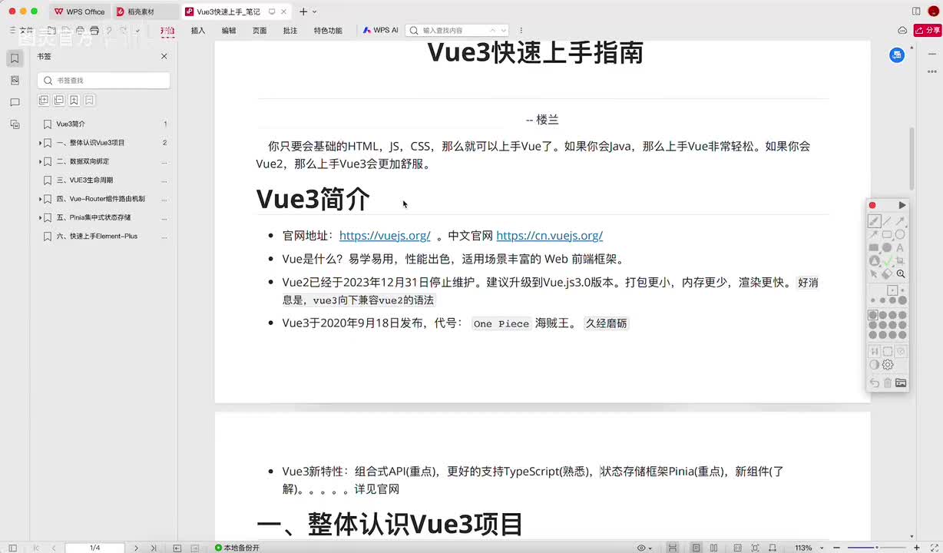Open the 页面 ribbon tab
Screen dimensions: 943x553
pyautogui.click(x=260, y=31)
